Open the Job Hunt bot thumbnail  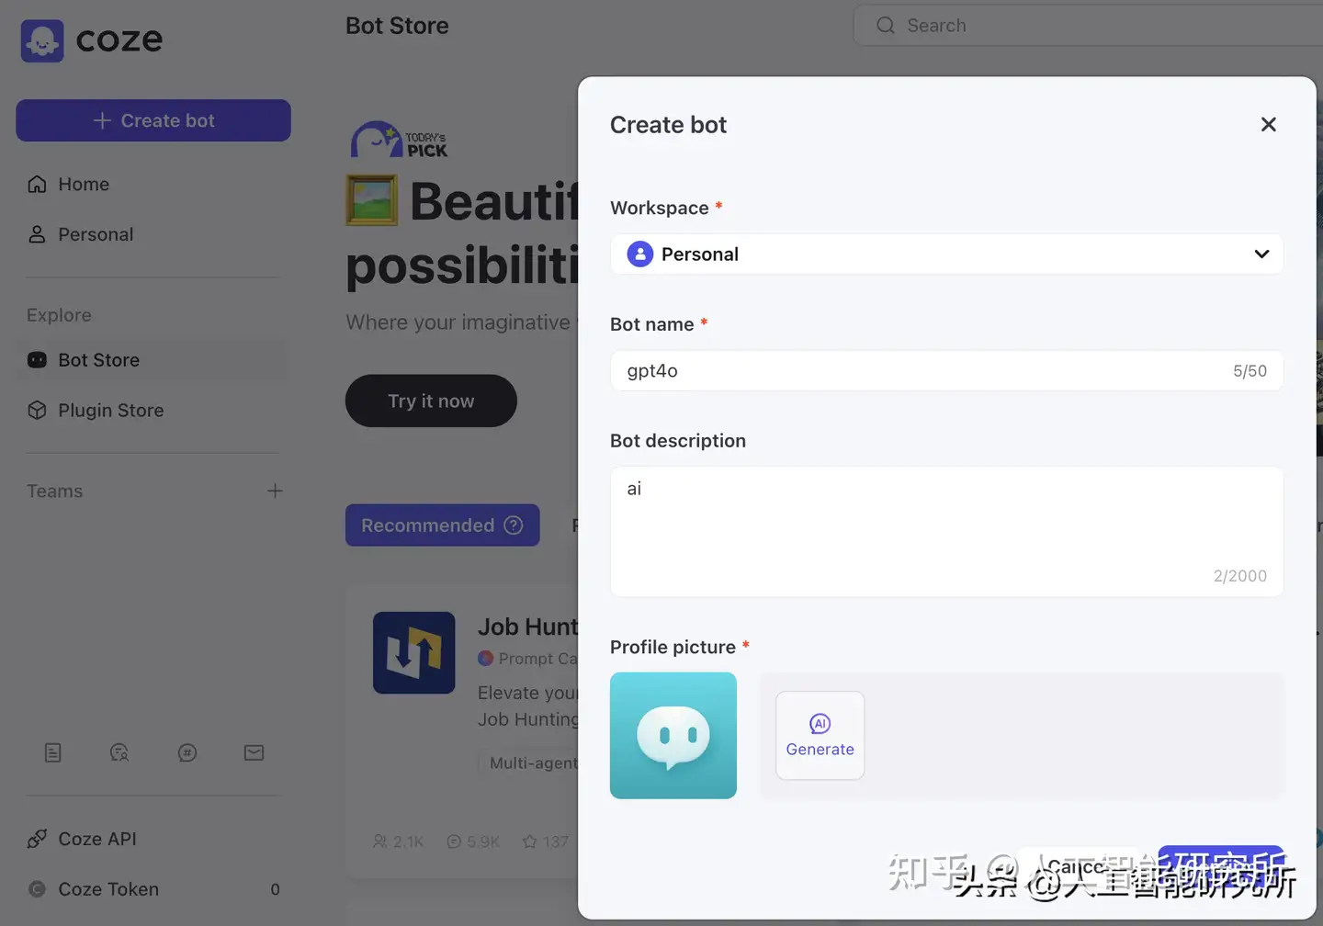click(413, 652)
